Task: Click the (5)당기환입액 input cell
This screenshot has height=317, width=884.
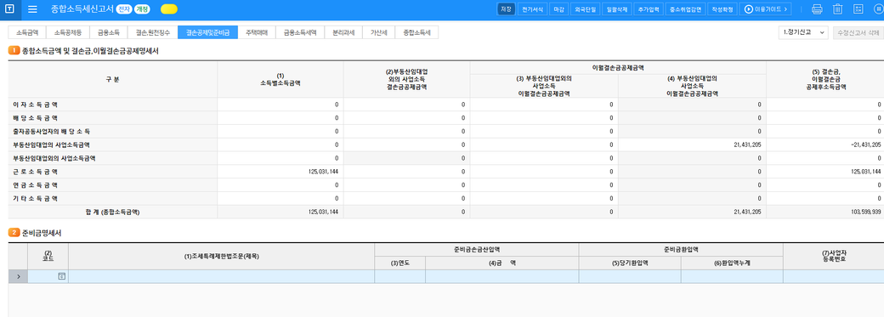Action: (630, 276)
